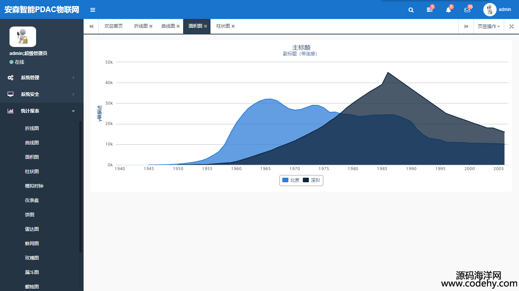Screen dimensions: 519x291
Task: Open 饼图 in the sidebar
Action: [30, 215]
